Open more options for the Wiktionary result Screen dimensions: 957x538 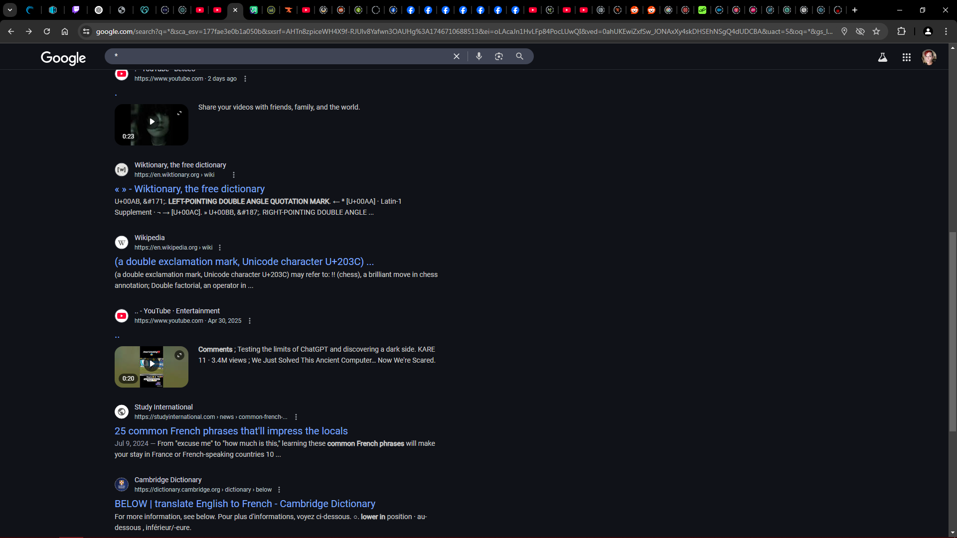(234, 175)
